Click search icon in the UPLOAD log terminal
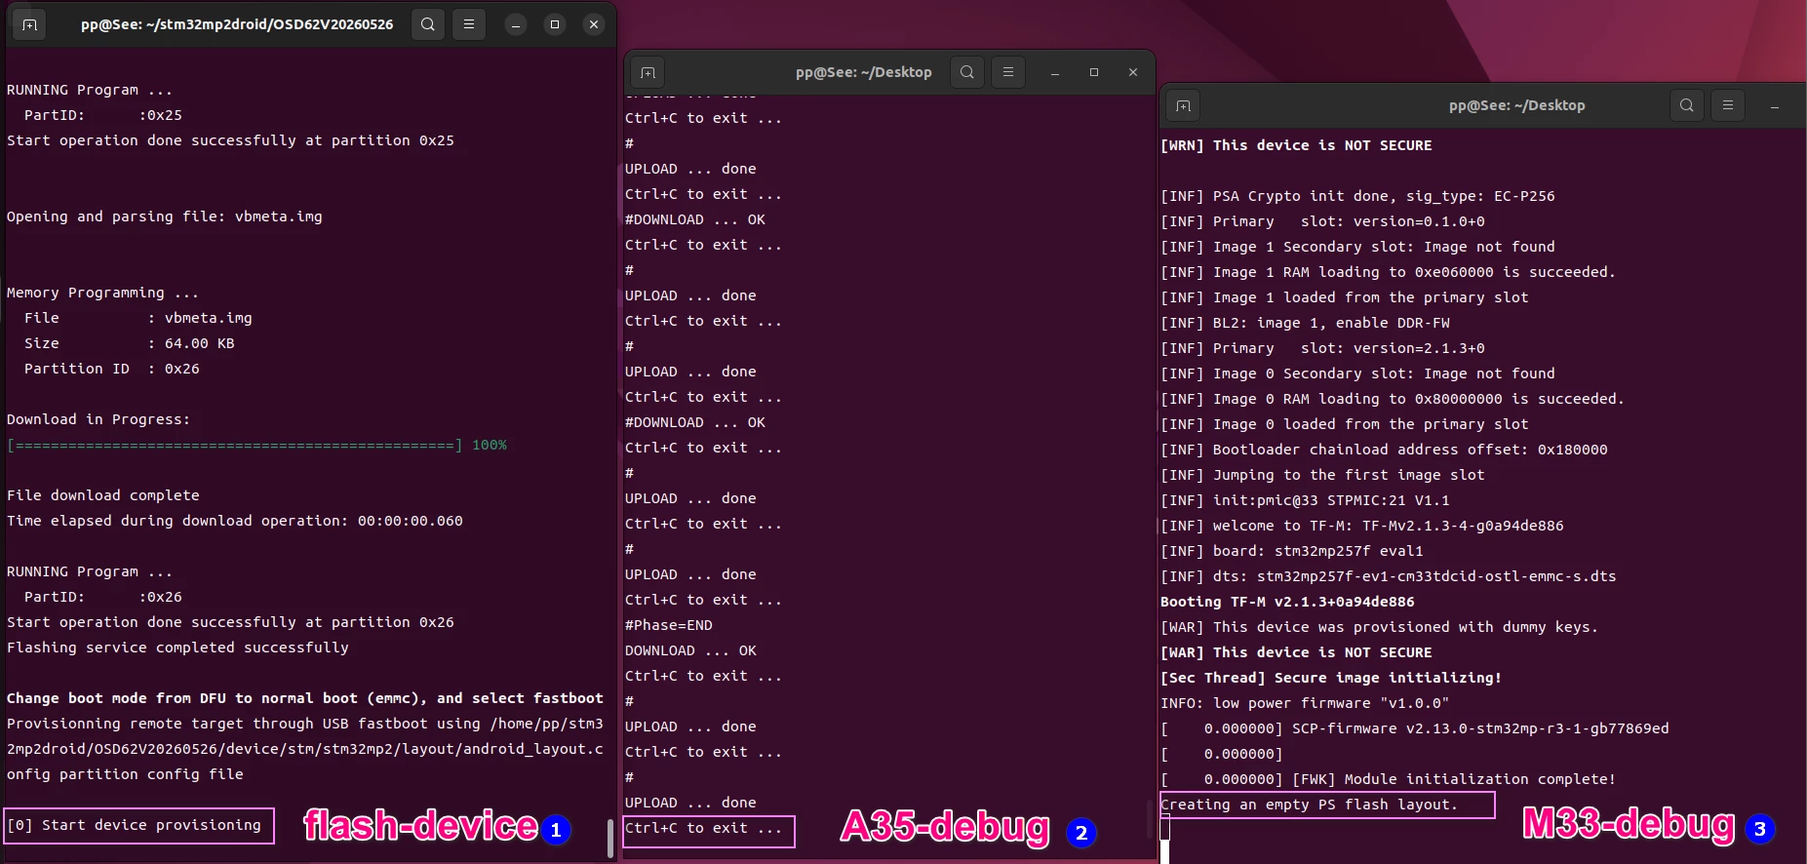 click(x=967, y=72)
